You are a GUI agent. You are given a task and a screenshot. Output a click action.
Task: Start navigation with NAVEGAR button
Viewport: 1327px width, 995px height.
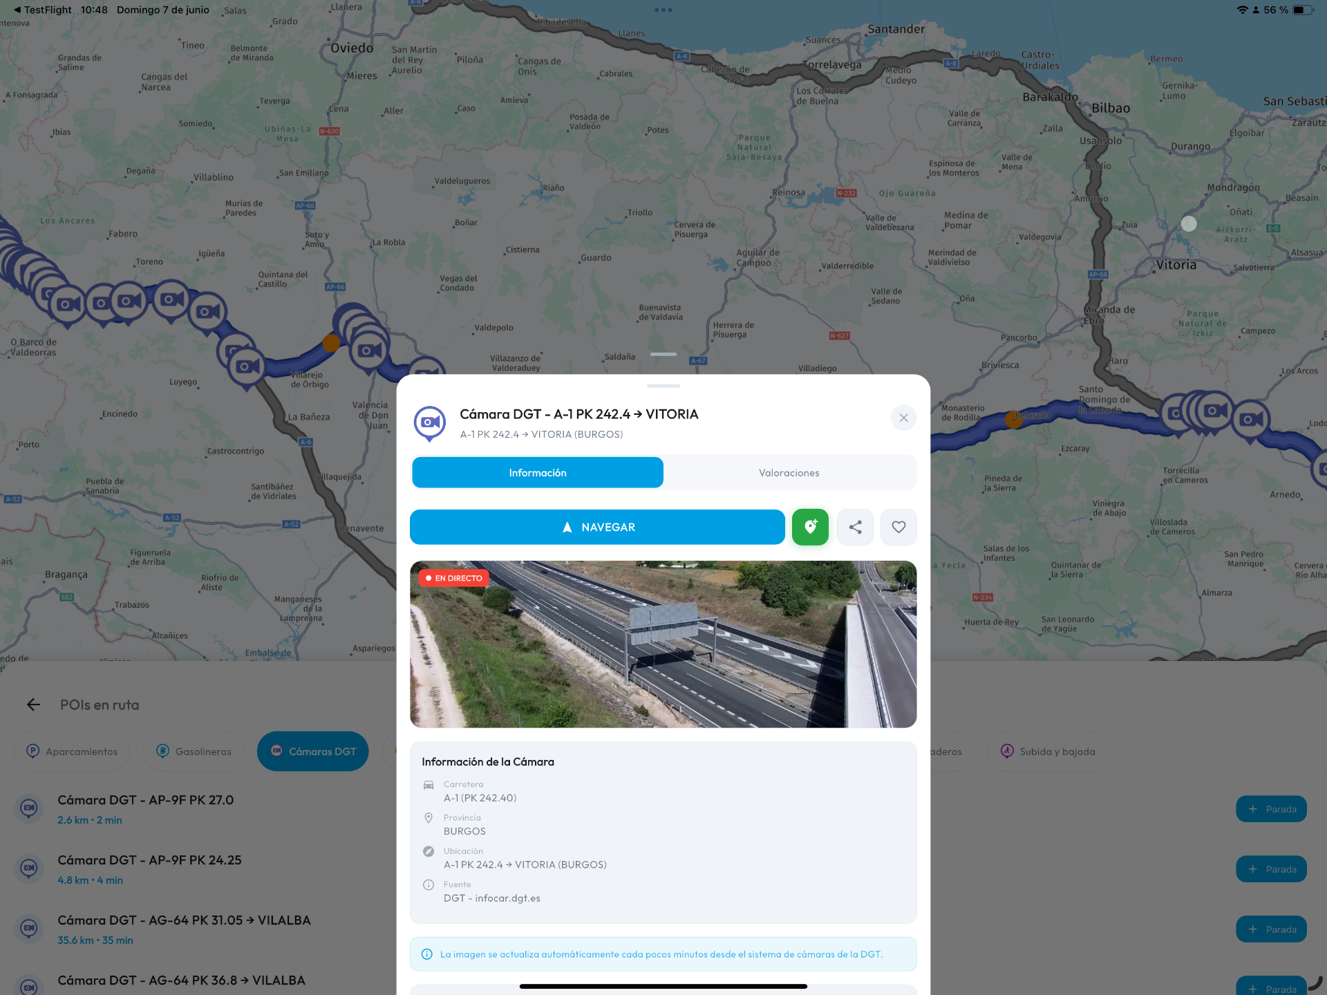[597, 527]
